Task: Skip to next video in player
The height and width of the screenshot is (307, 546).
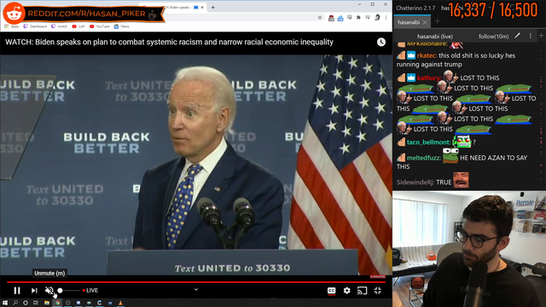Action: pos(34,290)
